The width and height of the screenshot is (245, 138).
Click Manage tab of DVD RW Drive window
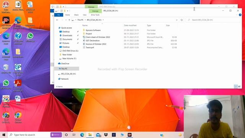coord(91,7)
